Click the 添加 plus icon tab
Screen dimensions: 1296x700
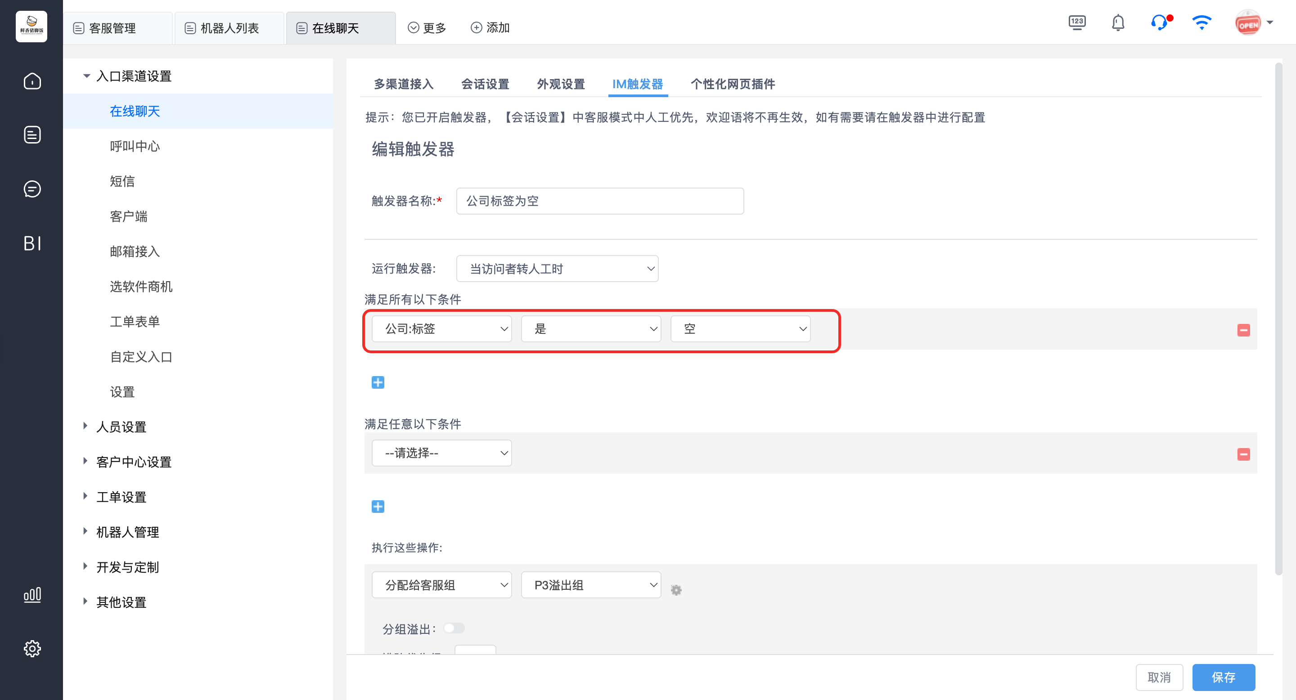click(490, 27)
